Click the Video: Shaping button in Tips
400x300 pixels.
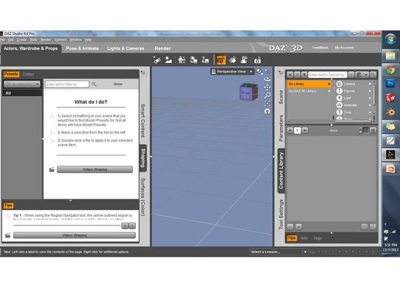tap(75, 235)
